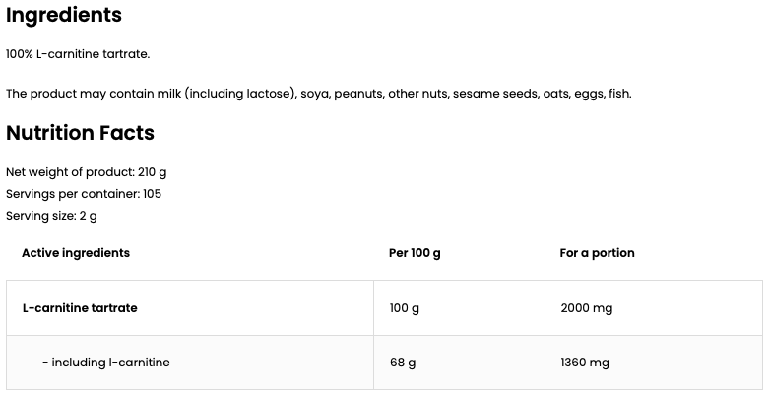Click the '100% L-carnitine tartrate' text

[x=78, y=54]
